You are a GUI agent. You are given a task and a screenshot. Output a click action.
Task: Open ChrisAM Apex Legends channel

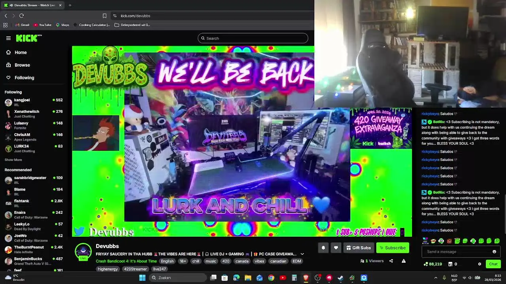pyautogui.click(x=34, y=137)
